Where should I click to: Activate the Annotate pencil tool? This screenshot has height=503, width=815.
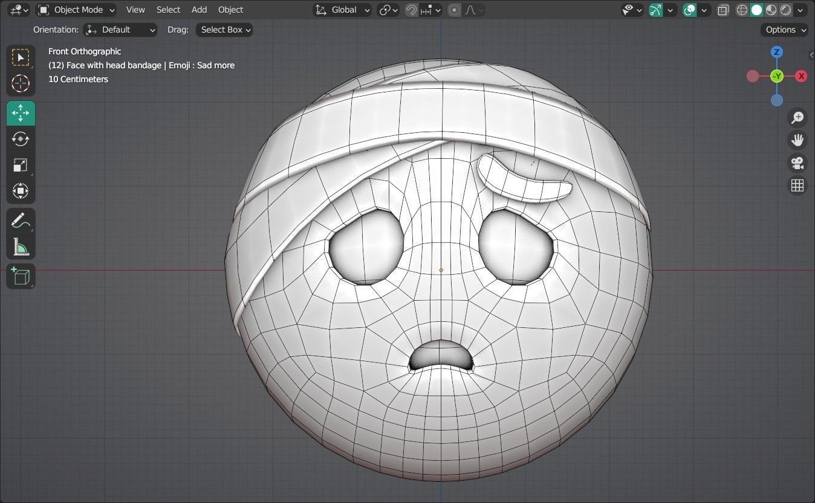click(x=21, y=221)
